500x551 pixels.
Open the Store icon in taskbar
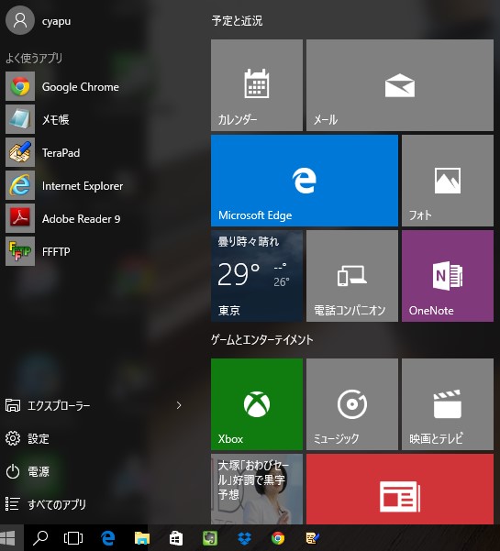pyautogui.click(x=176, y=538)
